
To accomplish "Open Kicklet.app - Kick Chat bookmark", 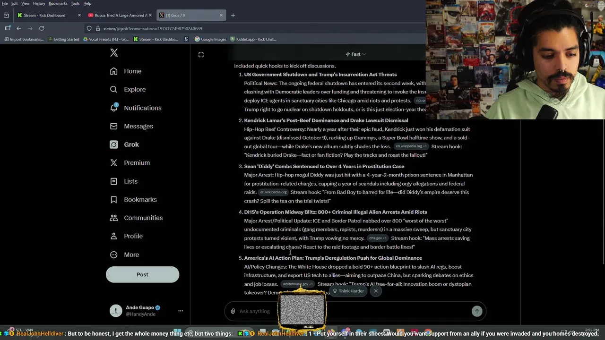I will click(x=253, y=39).
